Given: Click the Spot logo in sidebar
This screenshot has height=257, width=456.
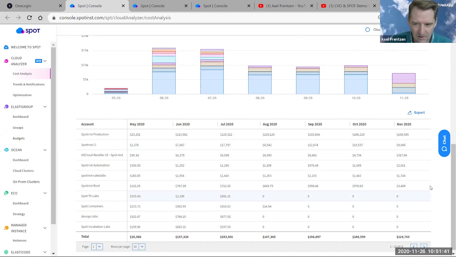Looking at the screenshot, I should pyautogui.click(x=28, y=31).
